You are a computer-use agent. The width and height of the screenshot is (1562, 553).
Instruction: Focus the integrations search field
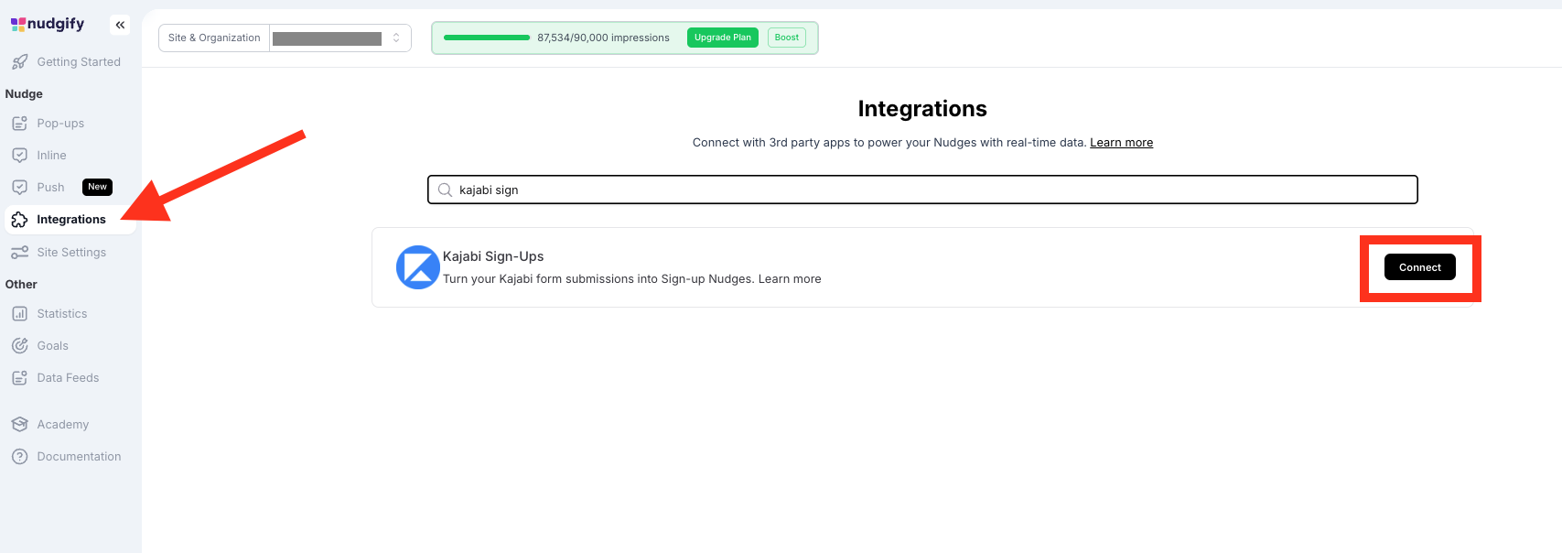point(922,190)
